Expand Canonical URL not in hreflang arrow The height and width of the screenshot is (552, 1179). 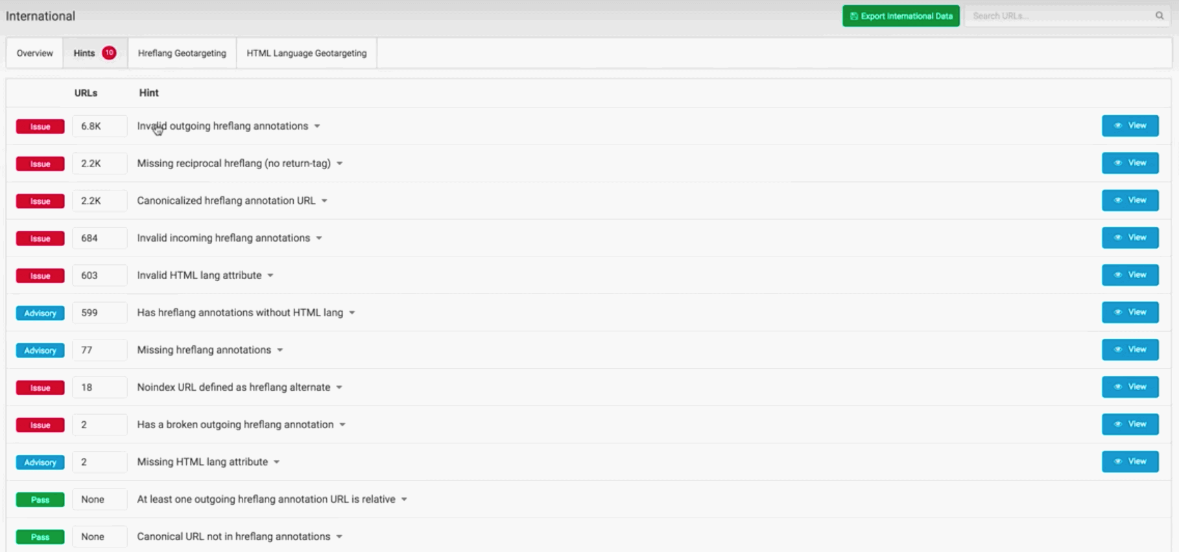coord(339,537)
